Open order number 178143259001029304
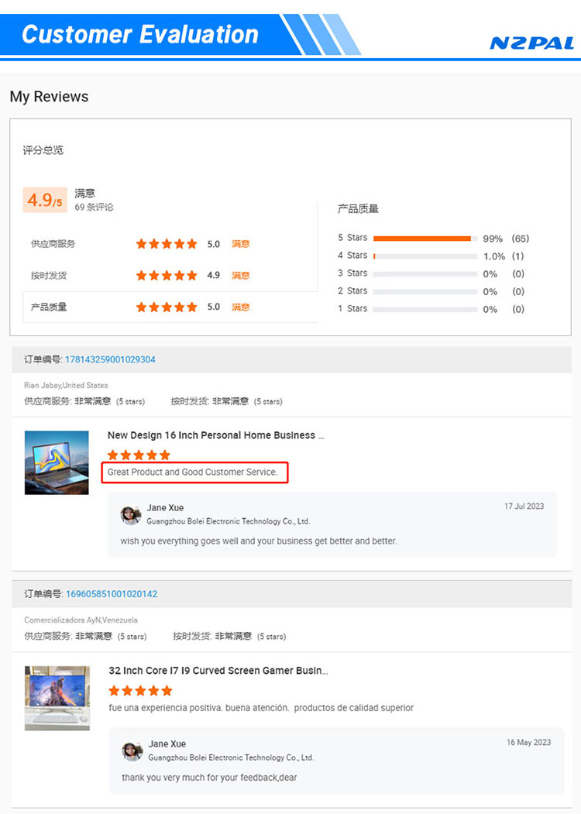Image resolution: width=581 pixels, height=814 pixels. [x=110, y=359]
